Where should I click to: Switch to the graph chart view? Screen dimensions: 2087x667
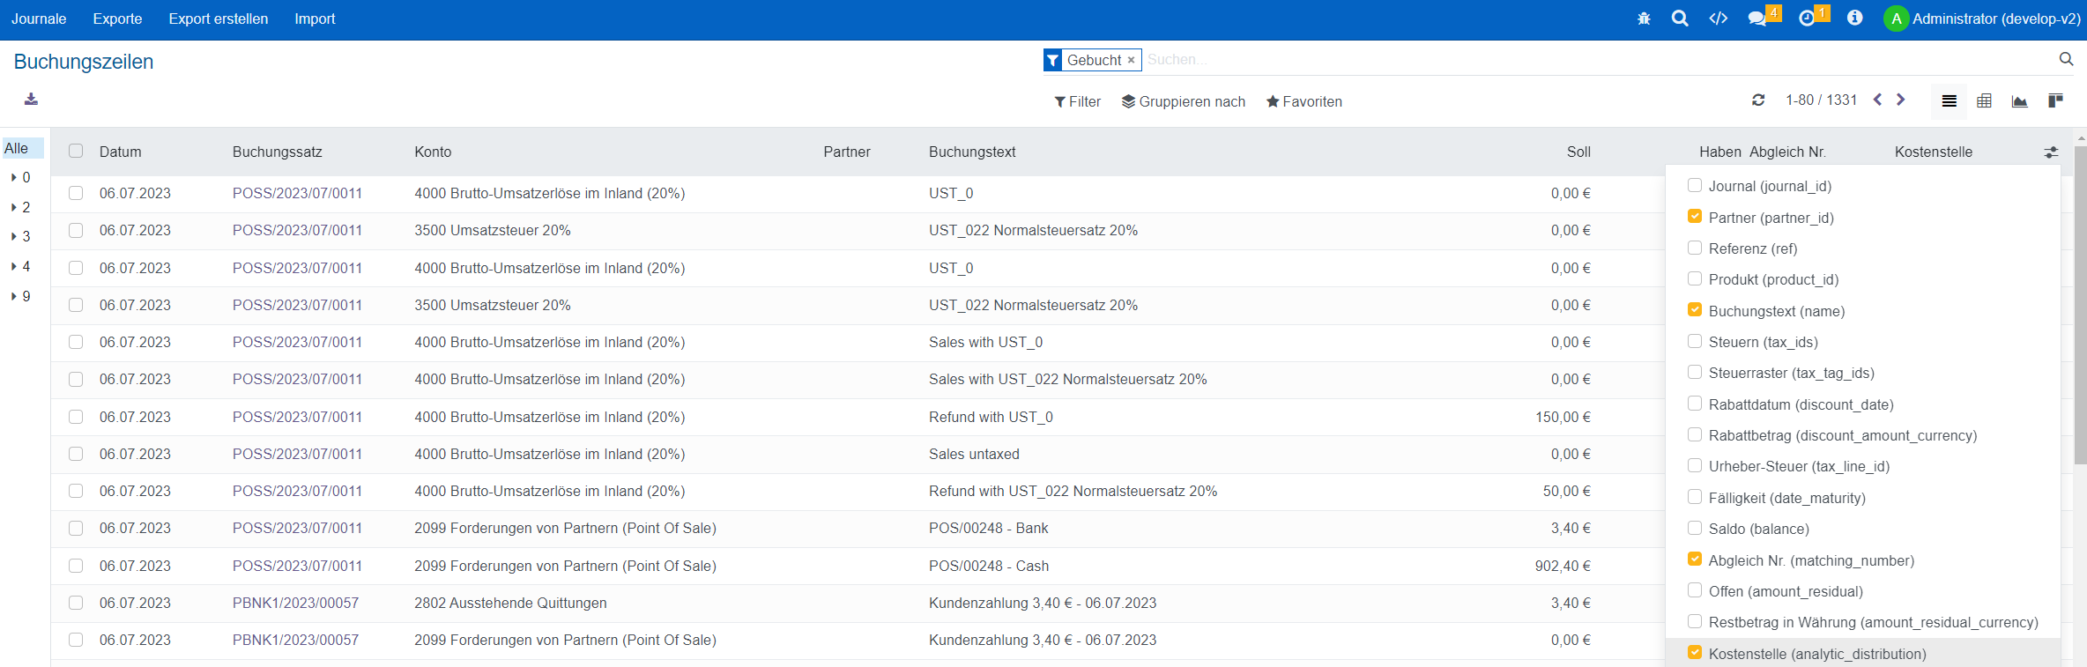pos(2019,101)
